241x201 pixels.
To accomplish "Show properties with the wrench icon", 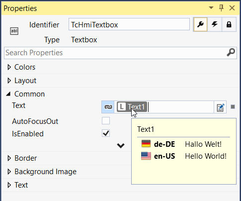I will click(x=200, y=24).
